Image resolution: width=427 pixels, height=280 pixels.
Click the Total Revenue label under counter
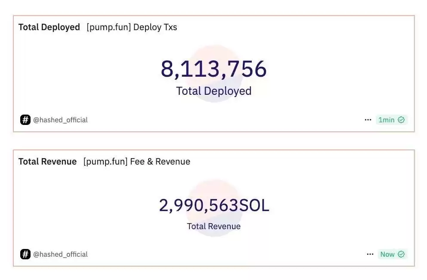pos(214,226)
